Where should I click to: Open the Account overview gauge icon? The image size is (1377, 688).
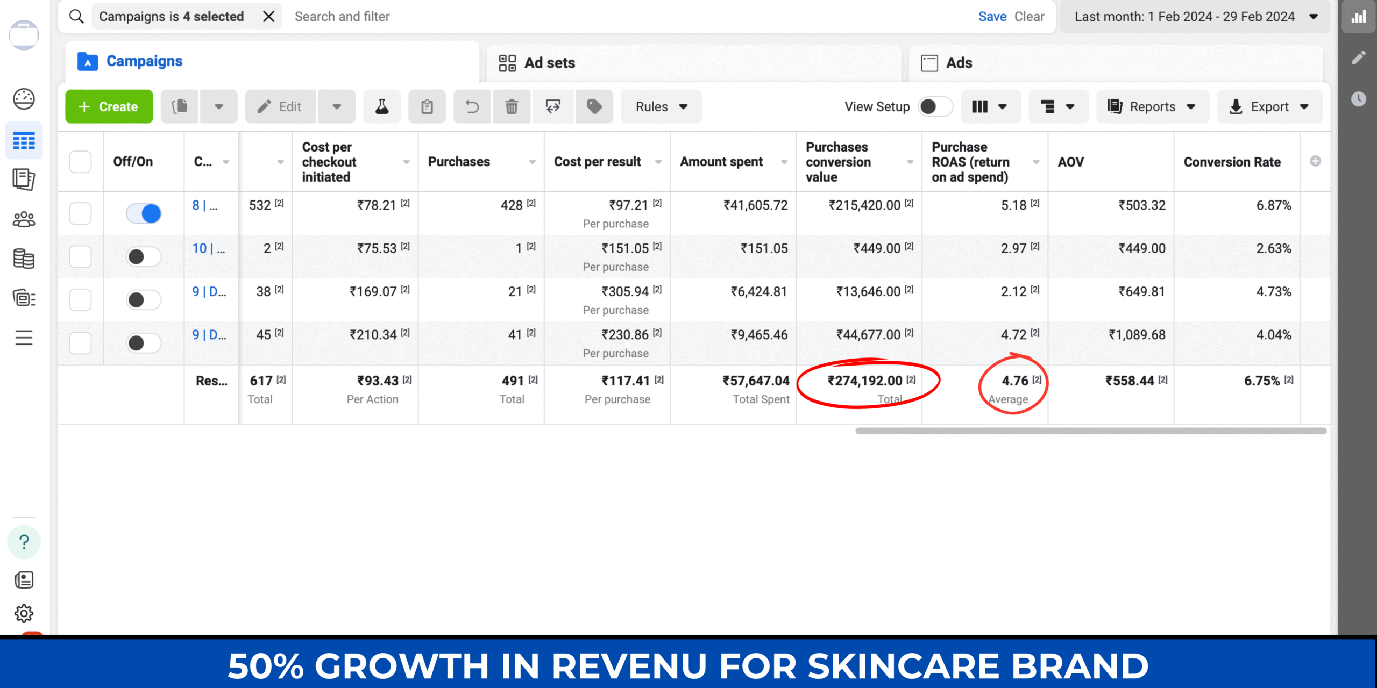click(24, 99)
